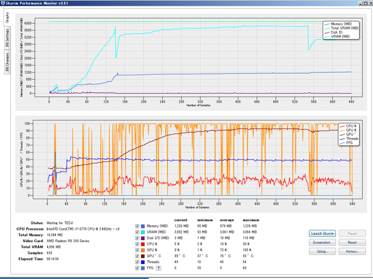The height and width of the screenshot is (279, 373).
Task: Click the Memory current value '1,228 MB'
Action: 181,226
